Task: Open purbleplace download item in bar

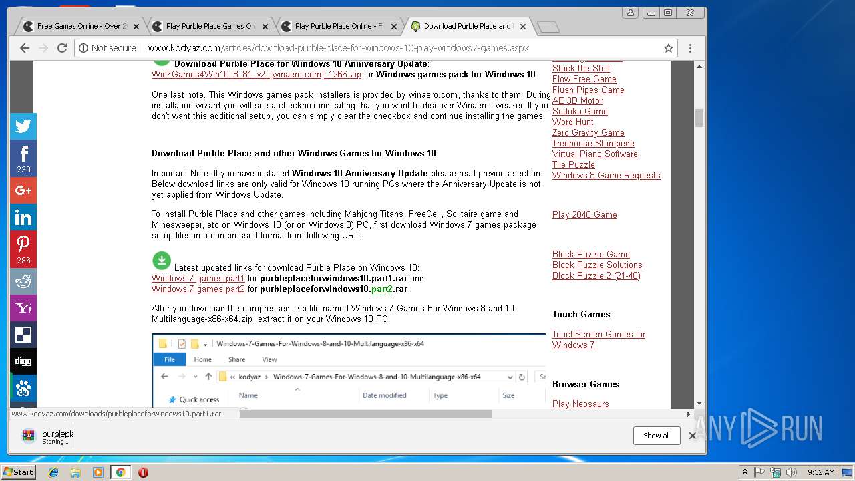Action: pos(47,436)
